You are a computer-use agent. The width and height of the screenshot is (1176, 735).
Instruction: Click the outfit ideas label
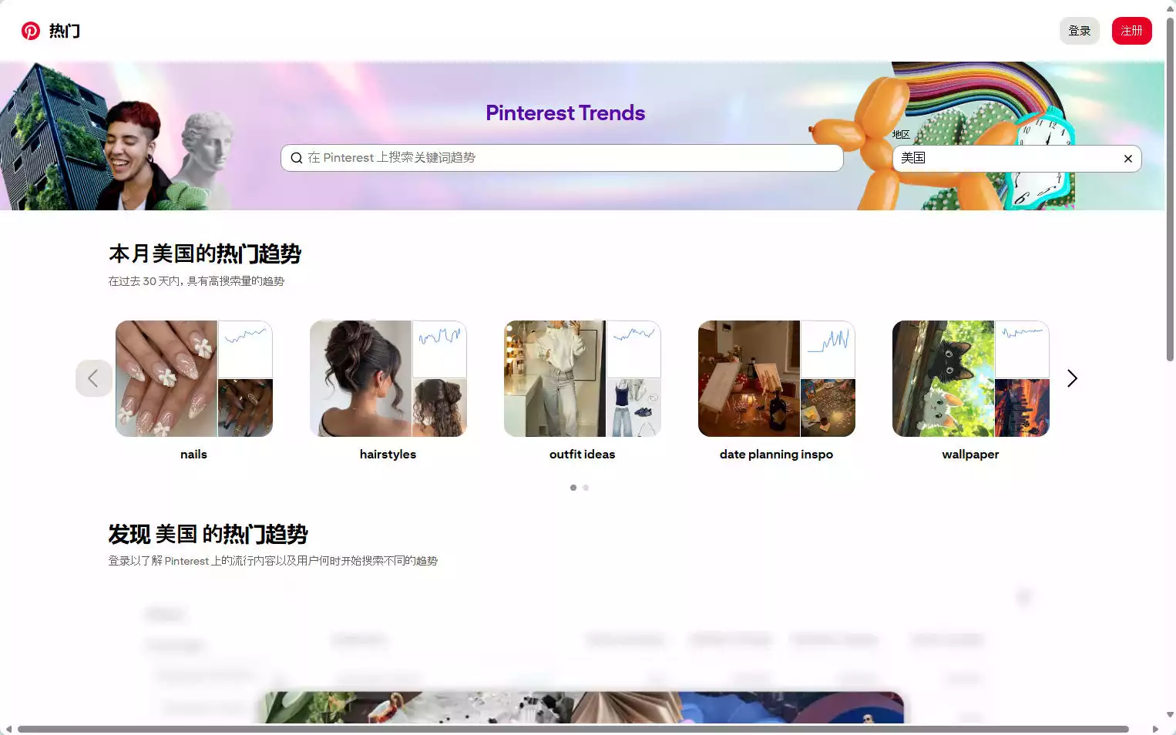tap(583, 455)
